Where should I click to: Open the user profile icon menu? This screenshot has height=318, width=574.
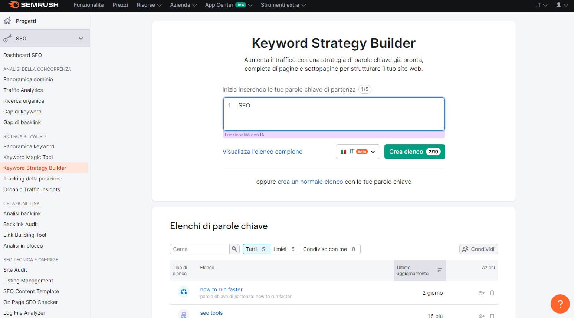(562, 5)
